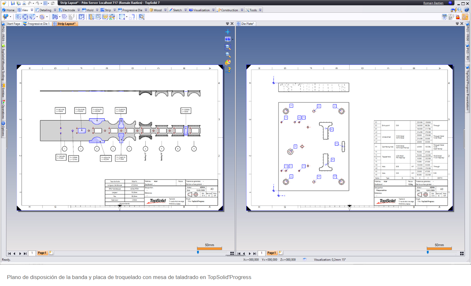Click the hatching circle tool icon
Screen dimensions: 471x286
[x=42, y=17]
